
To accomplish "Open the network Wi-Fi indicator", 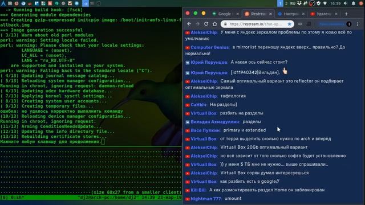I will tap(325, 3).
